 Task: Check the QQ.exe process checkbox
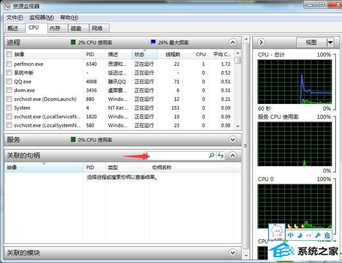click(9, 82)
